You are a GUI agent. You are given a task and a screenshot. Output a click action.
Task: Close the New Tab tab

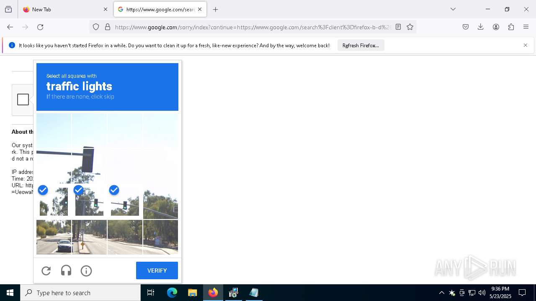coord(106,9)
